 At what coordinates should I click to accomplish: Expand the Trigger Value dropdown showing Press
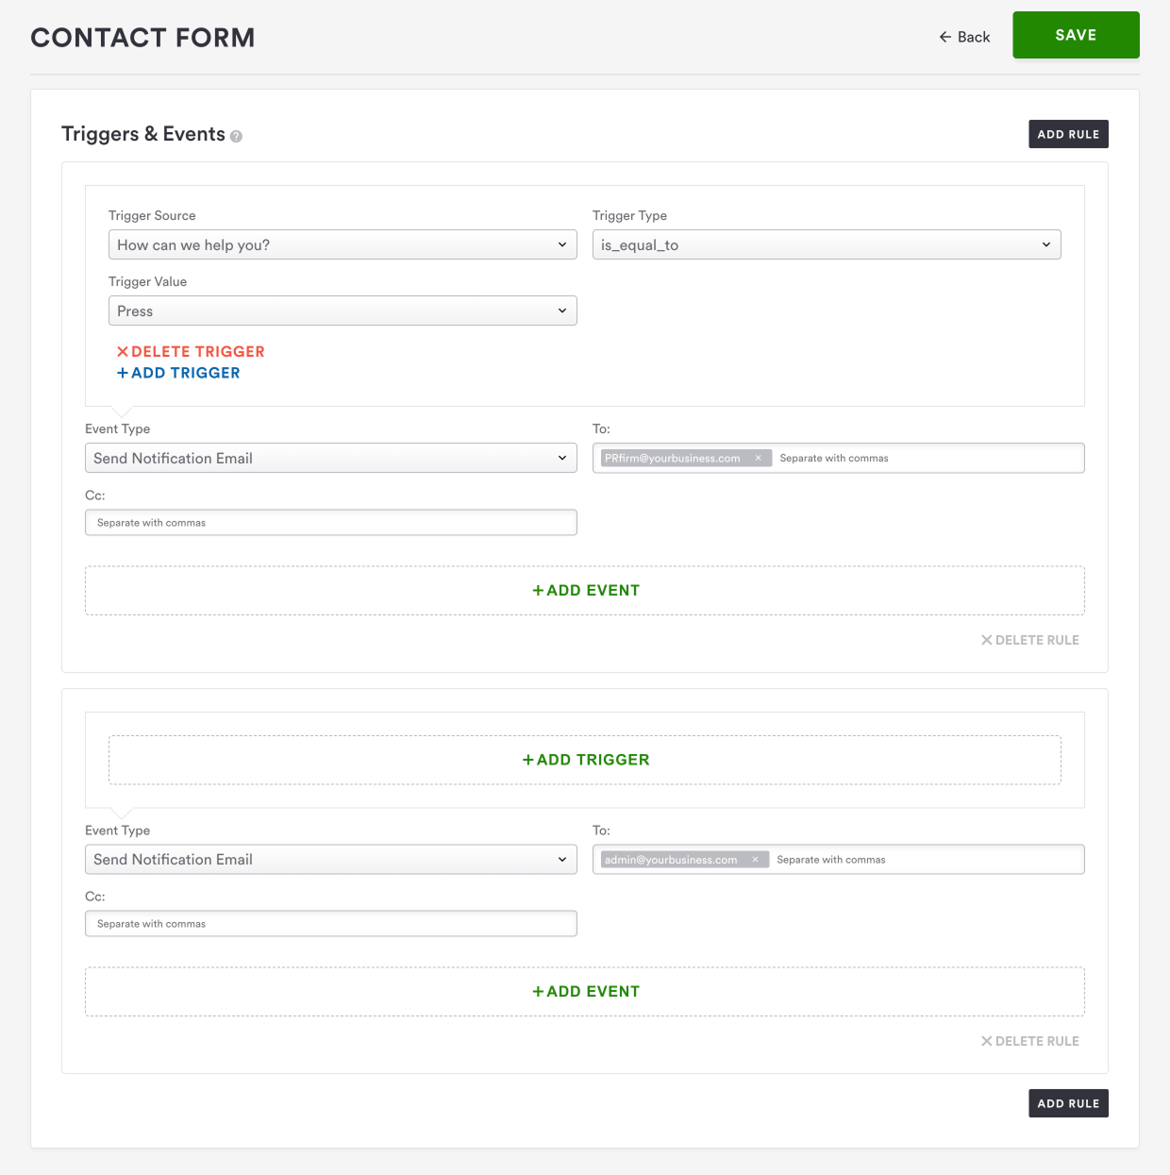coord(343,311)
